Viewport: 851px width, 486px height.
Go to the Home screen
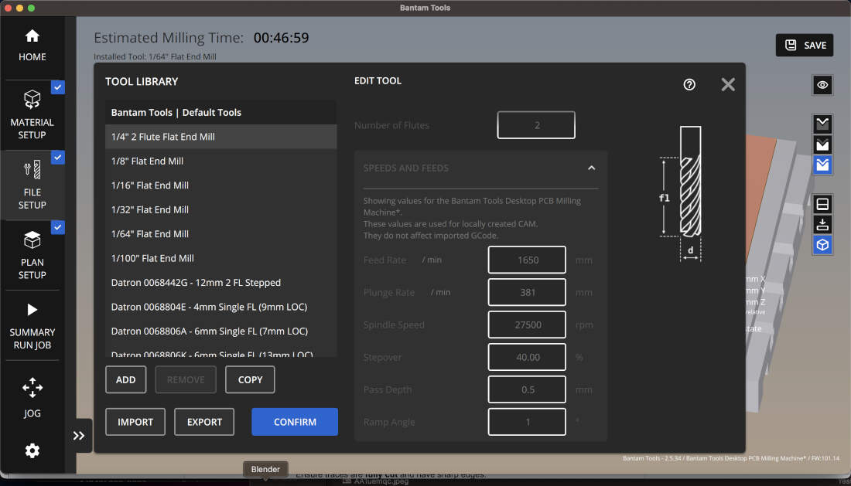(32, 46)
